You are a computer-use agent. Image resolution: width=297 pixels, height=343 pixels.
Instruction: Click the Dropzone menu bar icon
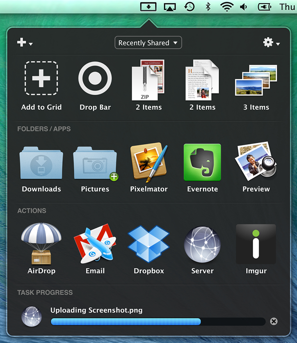pyautogui.click(x=148, y=7)
